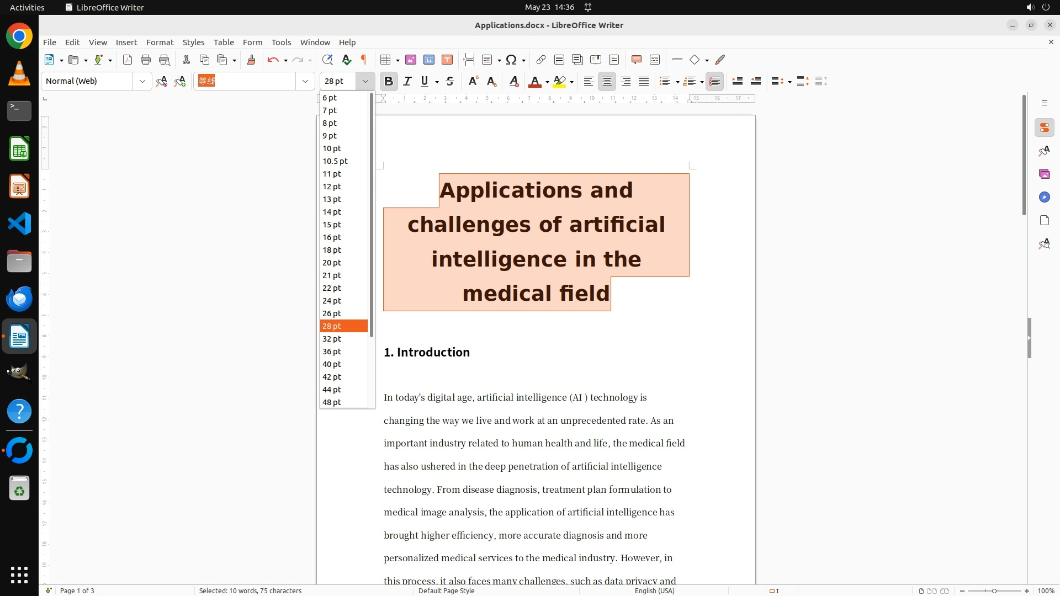Click Insert Special Character omega icon
This screenshot has height=596, width=1060.
click(x=511, y=60)
